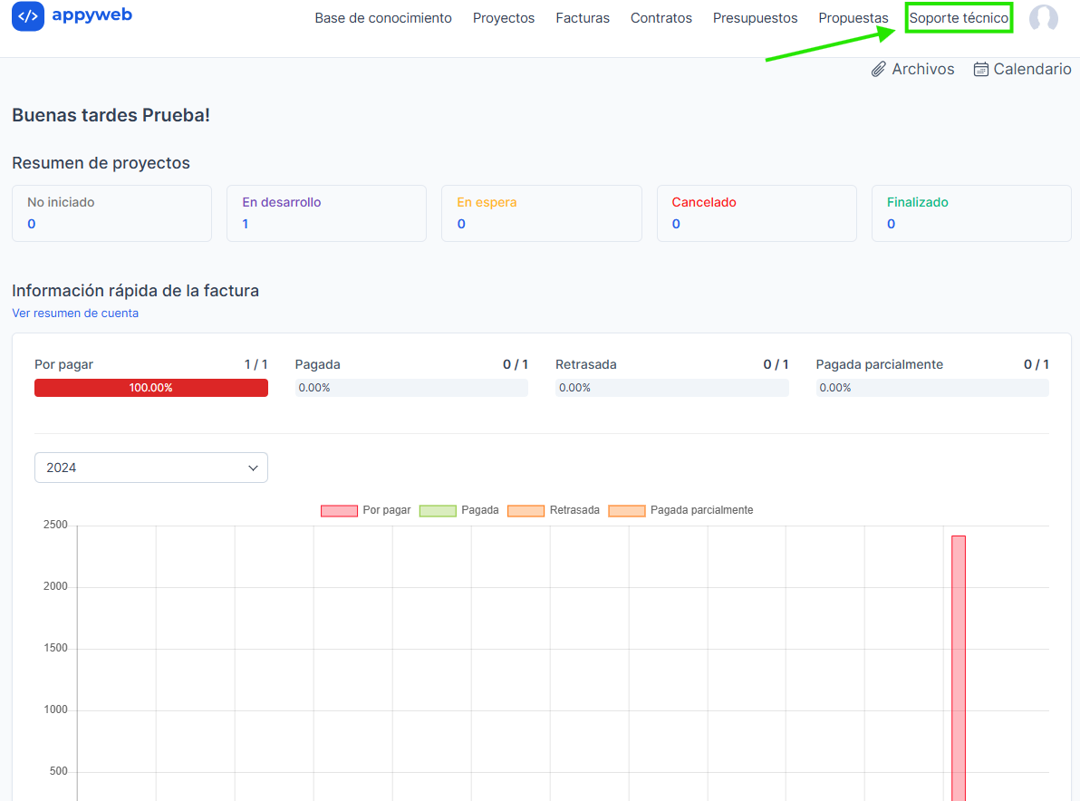
Task: Navigate to Contratos
Action: click(x=661, y=18)
